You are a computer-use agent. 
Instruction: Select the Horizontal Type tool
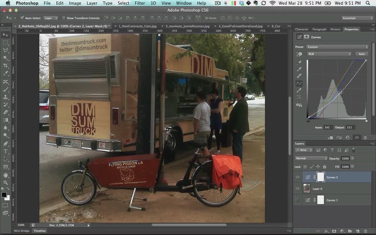[6, 151]
